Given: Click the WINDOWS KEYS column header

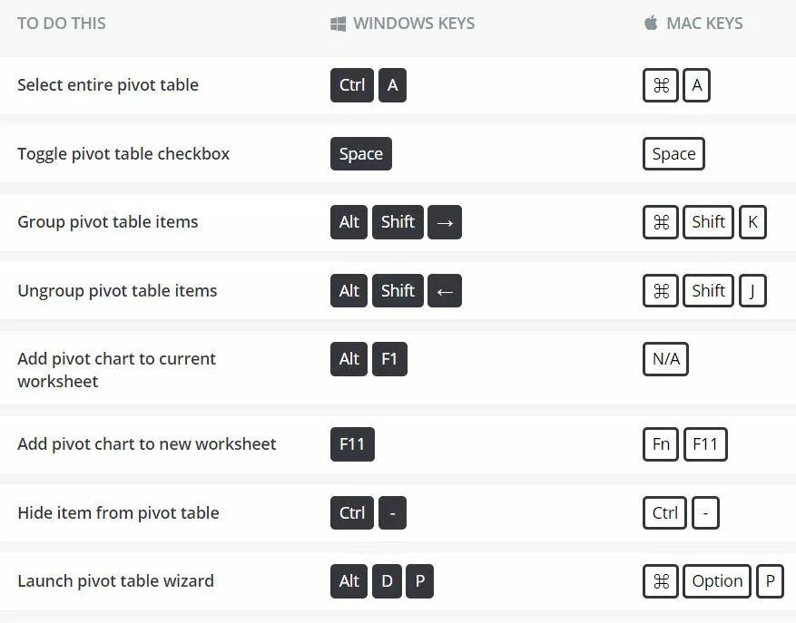Looking at the screenshot, I should pos(414,24).
